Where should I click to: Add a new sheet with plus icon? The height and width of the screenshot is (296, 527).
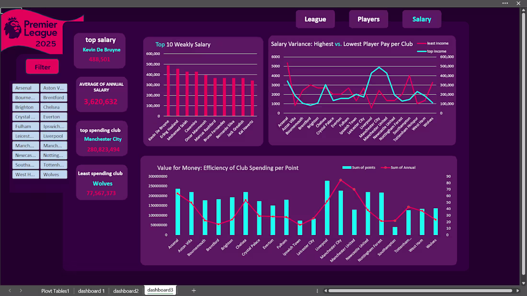(194, 291)
